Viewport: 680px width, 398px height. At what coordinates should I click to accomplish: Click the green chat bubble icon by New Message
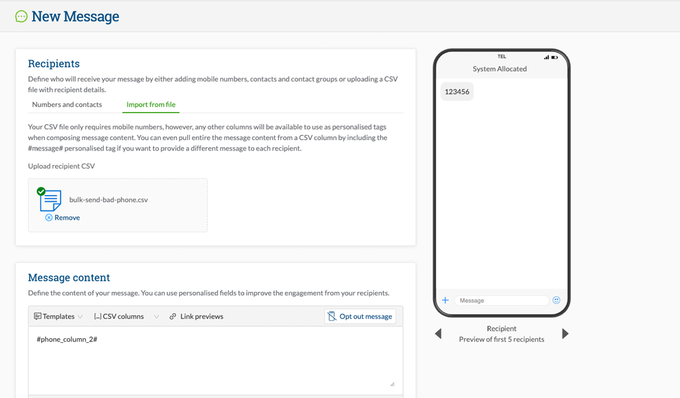[x=21, y=17]
